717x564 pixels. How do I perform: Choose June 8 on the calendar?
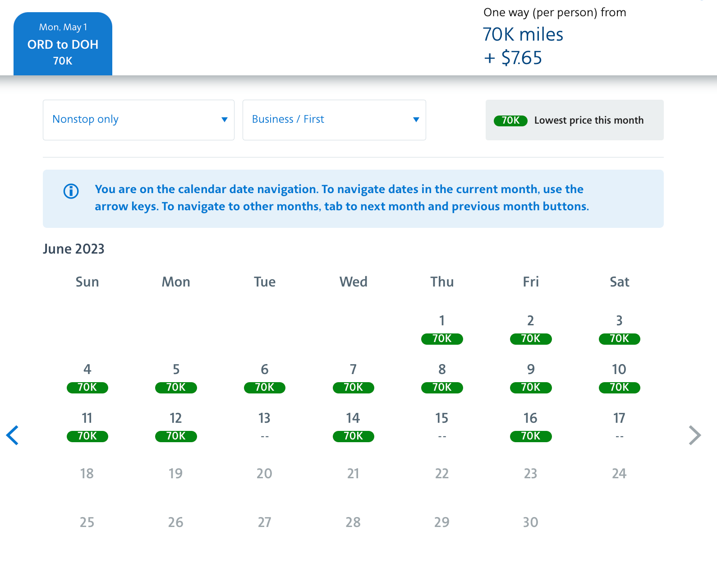point(442,378)
